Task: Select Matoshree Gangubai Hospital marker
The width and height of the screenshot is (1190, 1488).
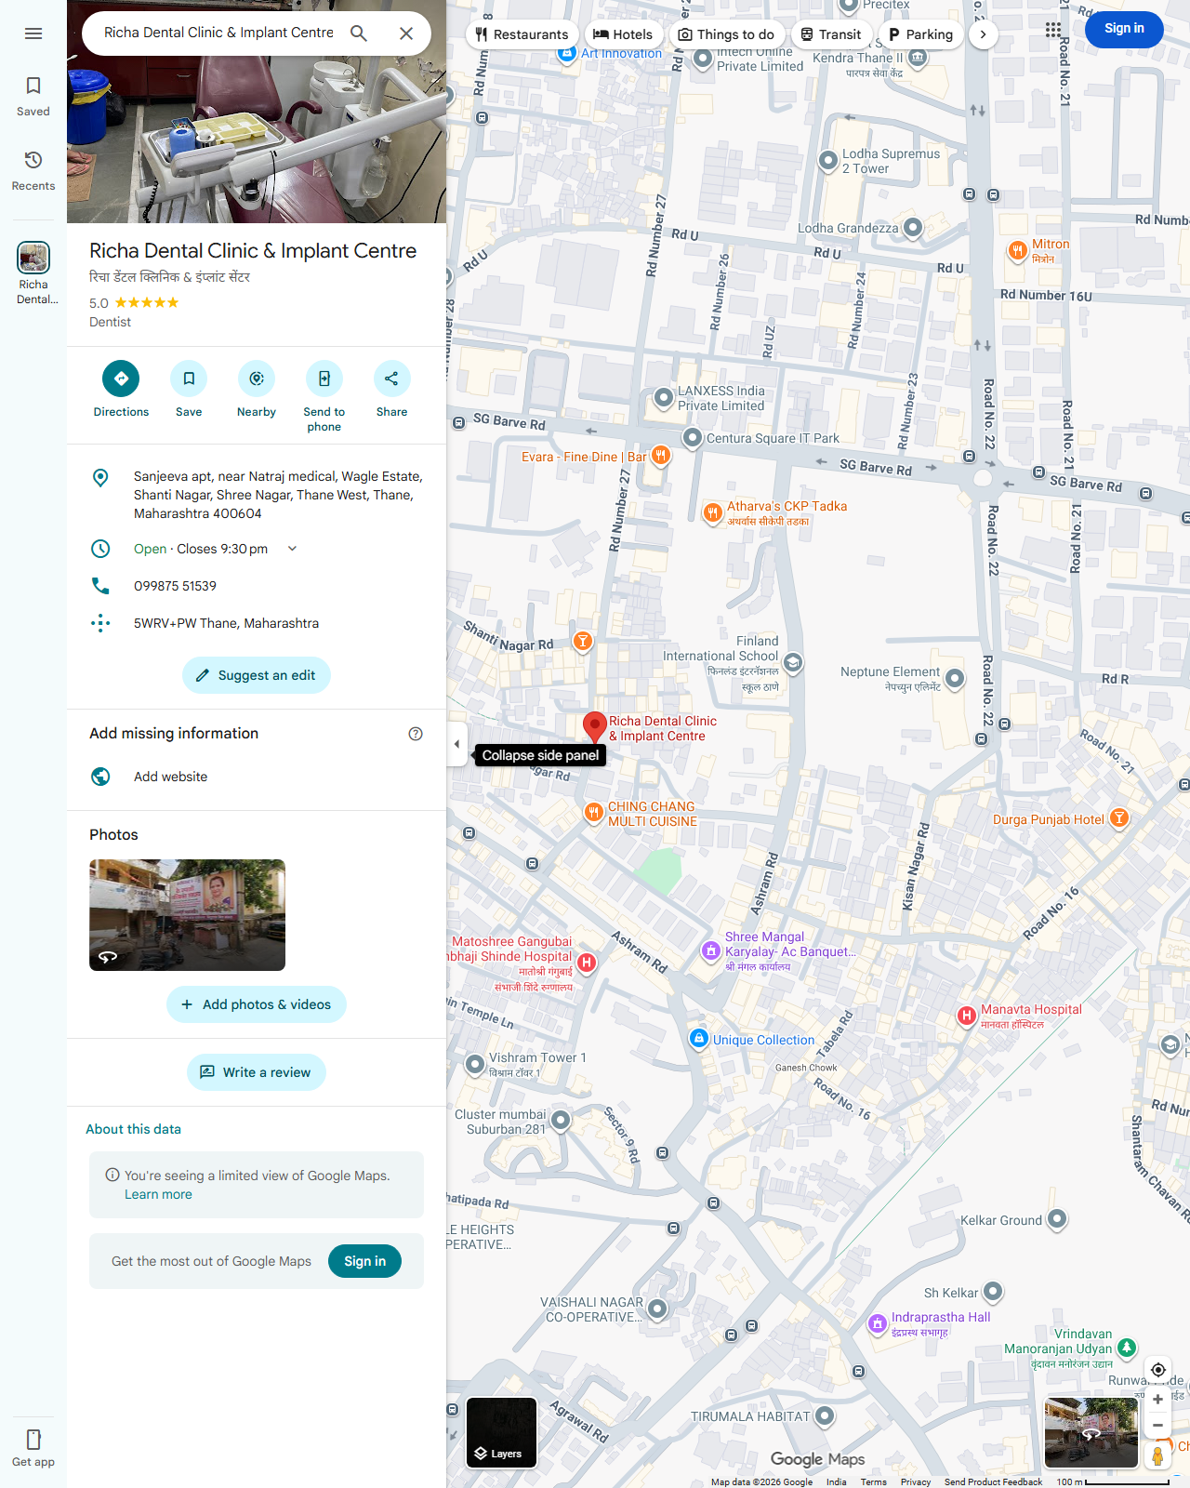Action: [x=587, y=963]
